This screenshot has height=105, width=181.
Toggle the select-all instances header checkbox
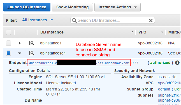(8, 32)
